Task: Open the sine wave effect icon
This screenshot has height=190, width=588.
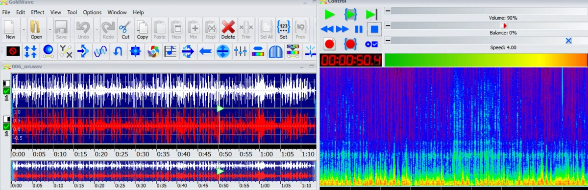Action: (100, 50)
